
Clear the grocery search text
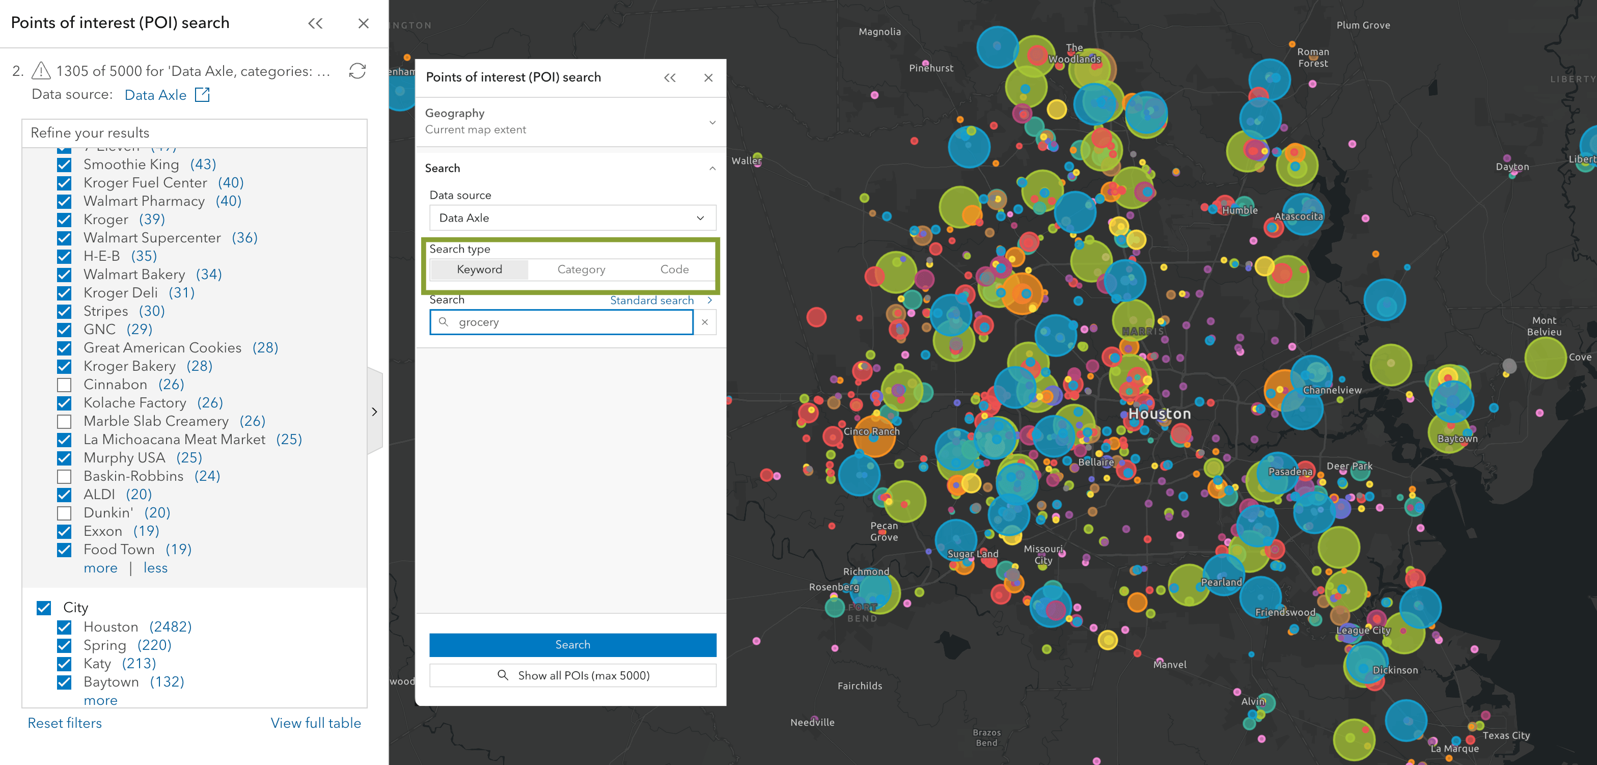tap(705, 322)
